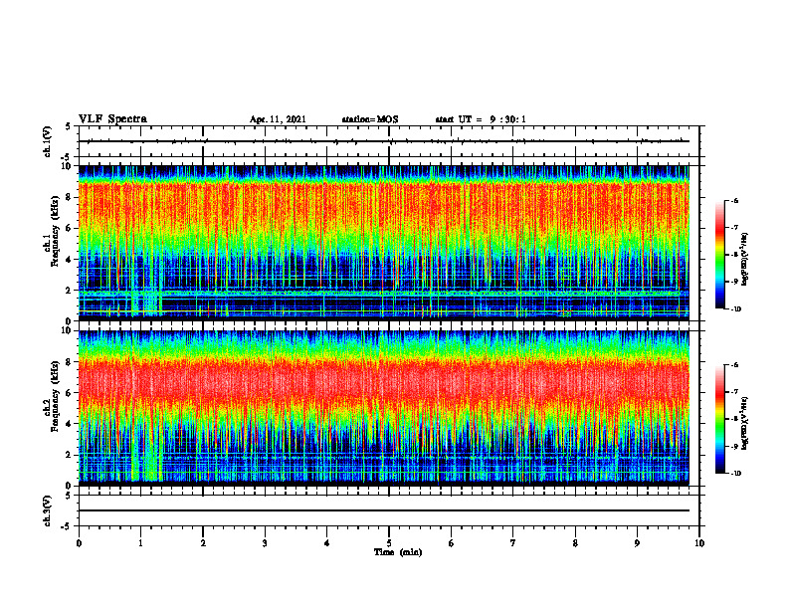Click the "-5" tick on ch.3(V) axis

[x=67, y=526]
